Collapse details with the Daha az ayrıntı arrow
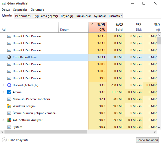This screenshot has height=146, width=161. 4,140
